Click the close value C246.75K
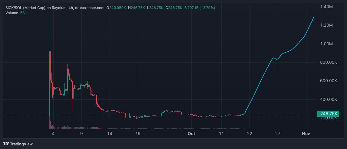 pos(173,8)
